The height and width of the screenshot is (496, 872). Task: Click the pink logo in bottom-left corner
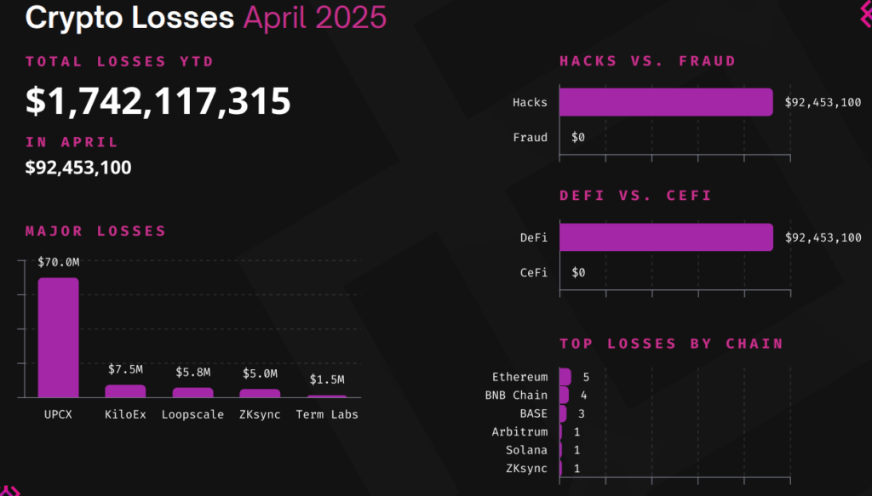pos(9,490)
